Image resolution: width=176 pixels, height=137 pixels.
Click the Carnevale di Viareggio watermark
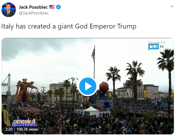tap(24, 123)
